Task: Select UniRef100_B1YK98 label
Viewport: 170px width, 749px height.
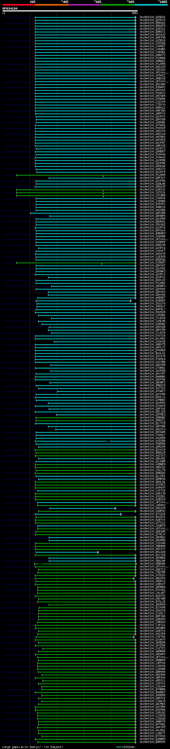Action: (152, 608)
